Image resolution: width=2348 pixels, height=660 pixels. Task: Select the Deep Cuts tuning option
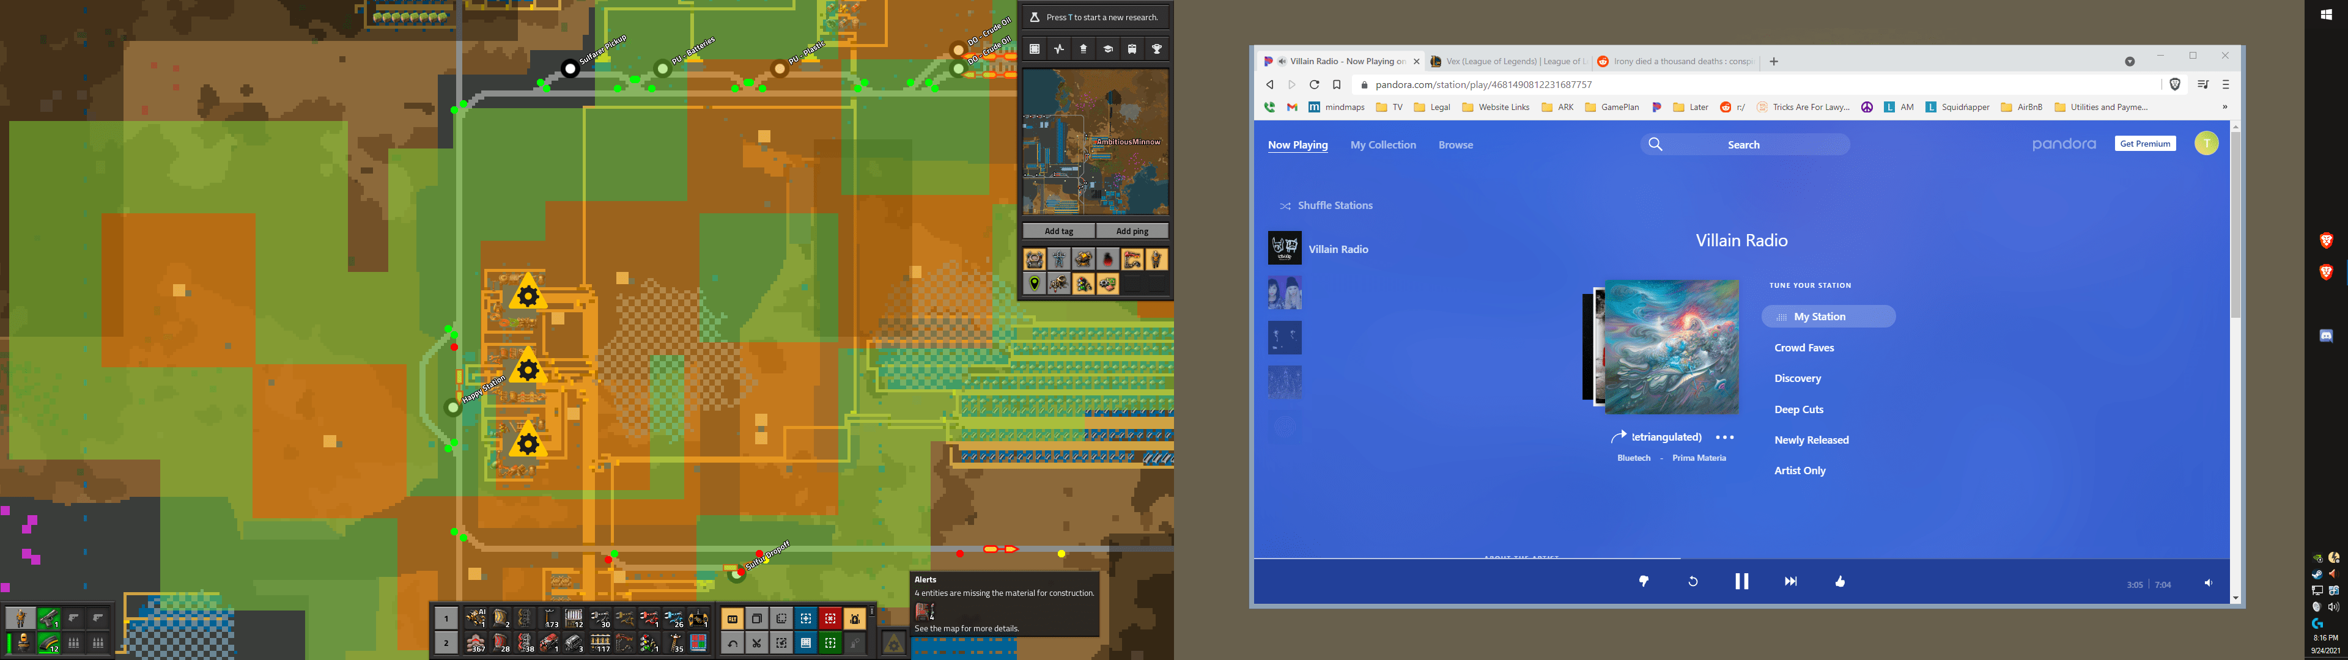coord(1798,408)
